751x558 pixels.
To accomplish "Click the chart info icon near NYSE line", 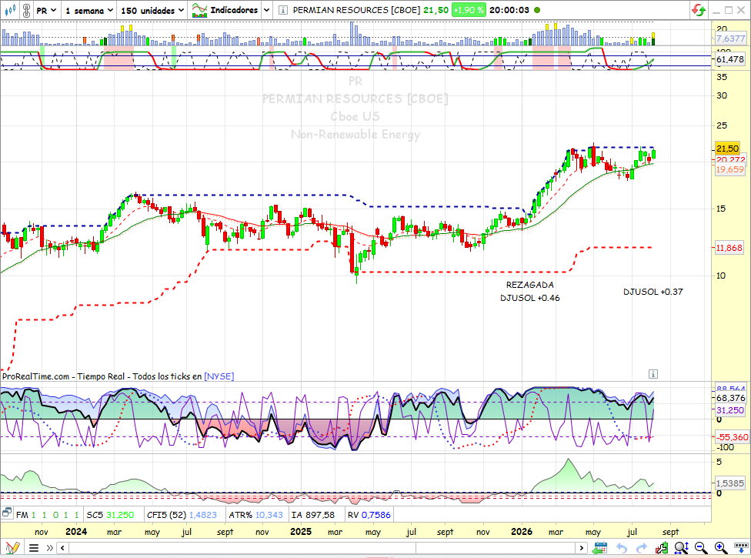I will pos(653,374).
